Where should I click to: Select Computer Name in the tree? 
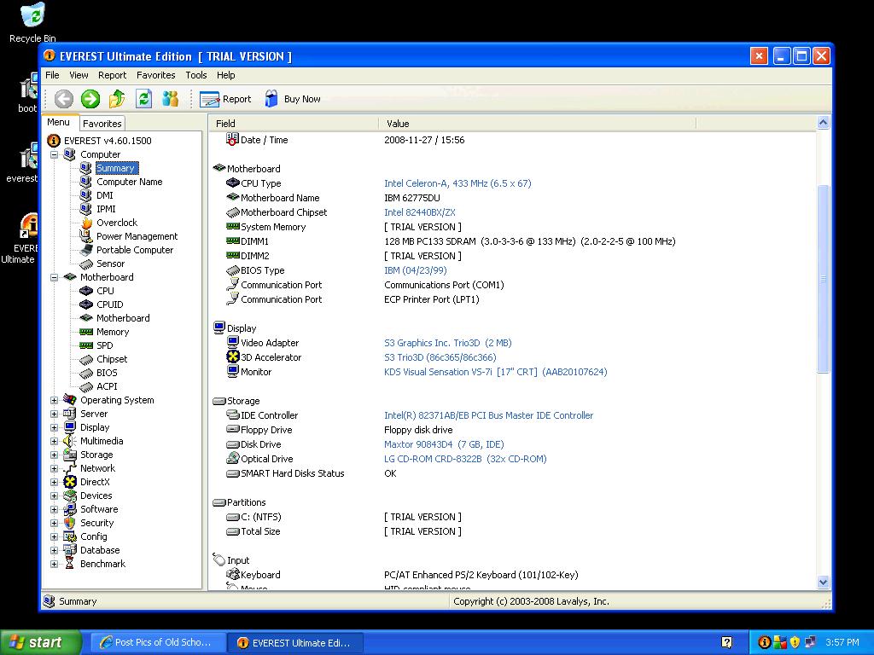pyautogui.click(x=130, y=183)
